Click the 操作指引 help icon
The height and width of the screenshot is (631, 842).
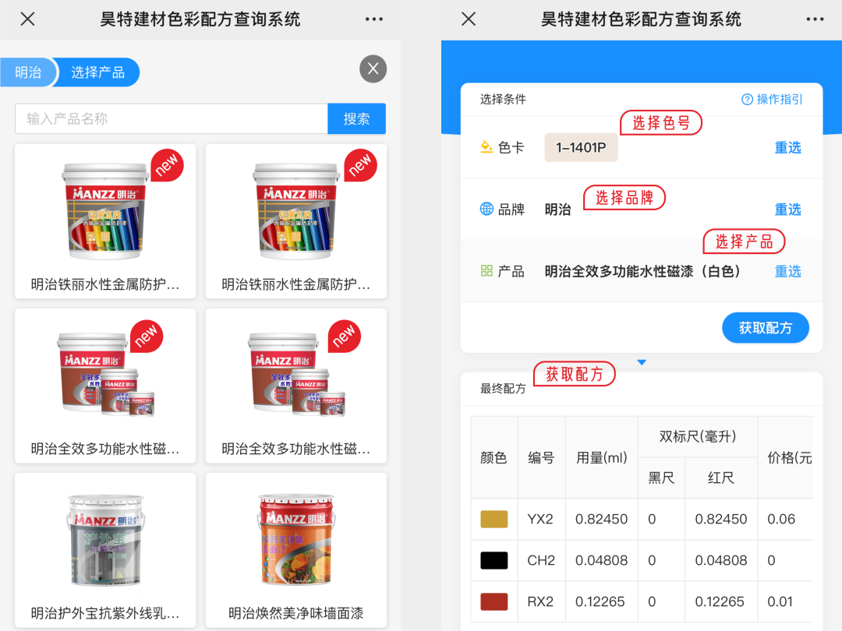coord(747,99)
